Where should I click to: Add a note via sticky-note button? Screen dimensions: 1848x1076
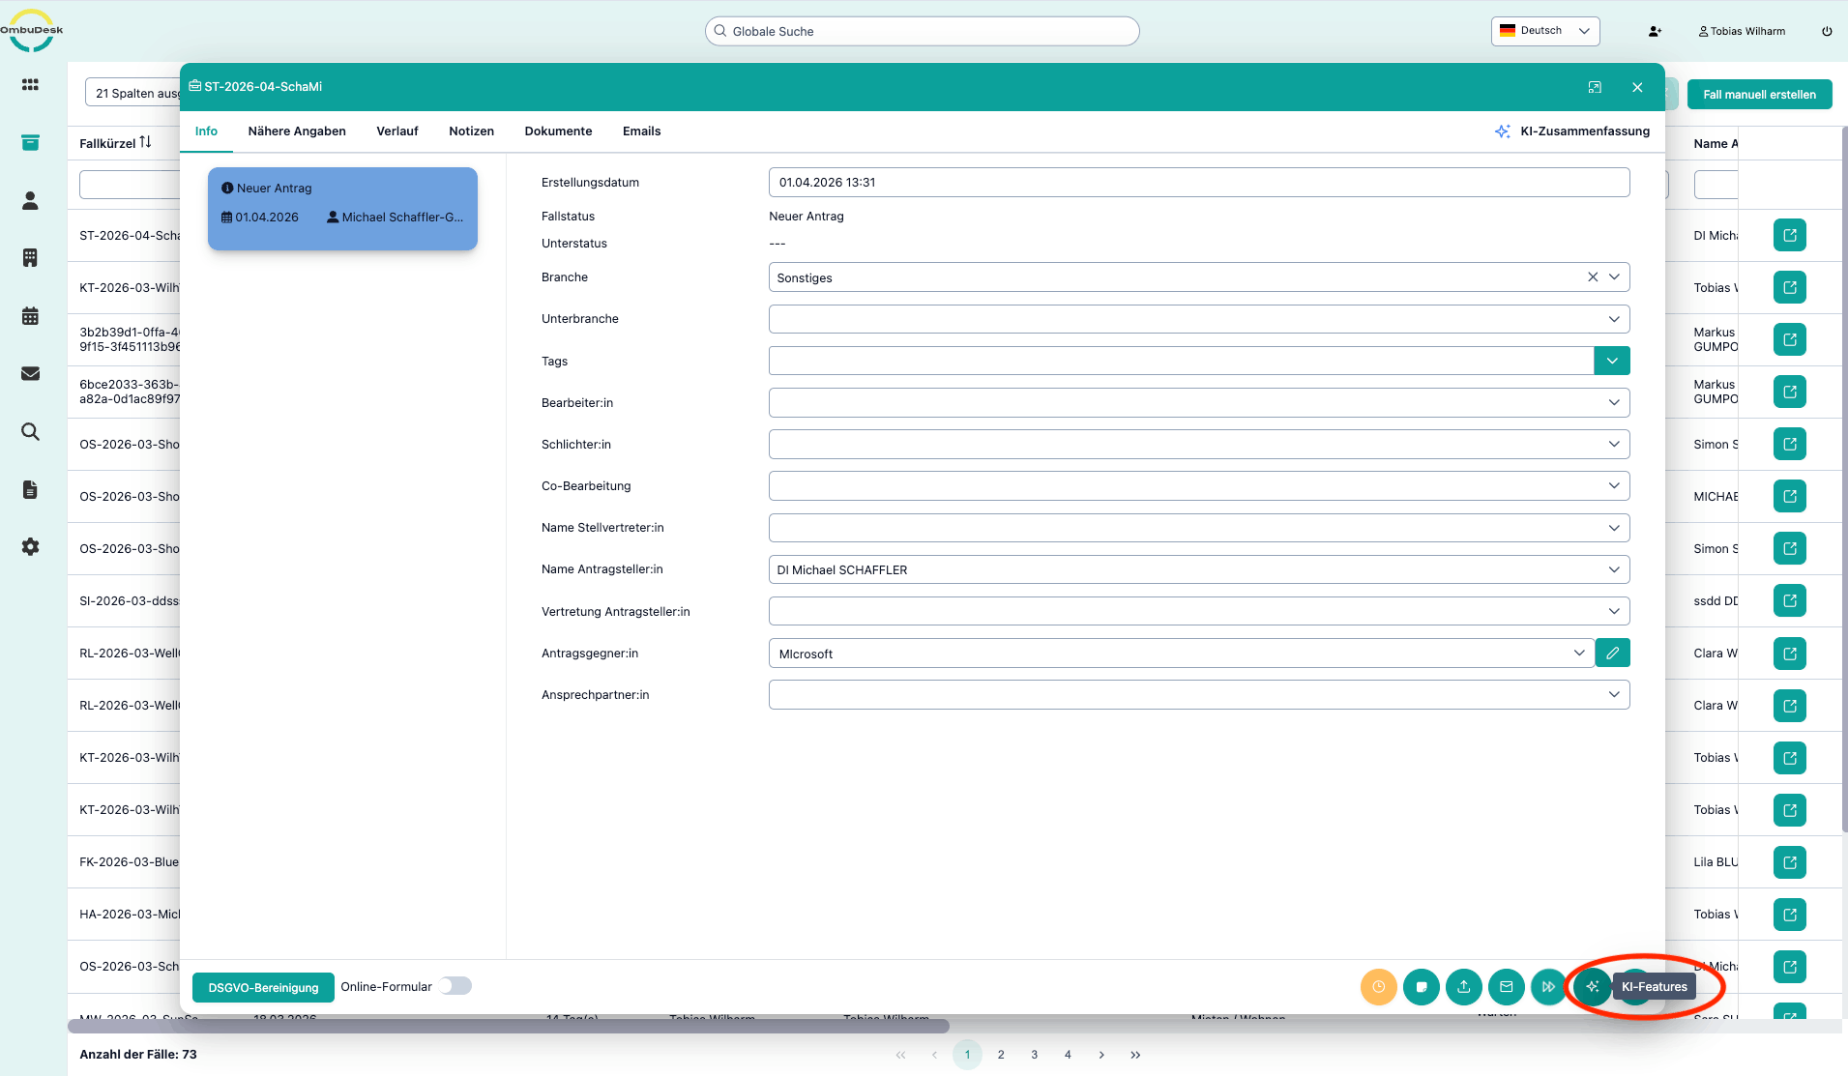[x=1421, y=987]
